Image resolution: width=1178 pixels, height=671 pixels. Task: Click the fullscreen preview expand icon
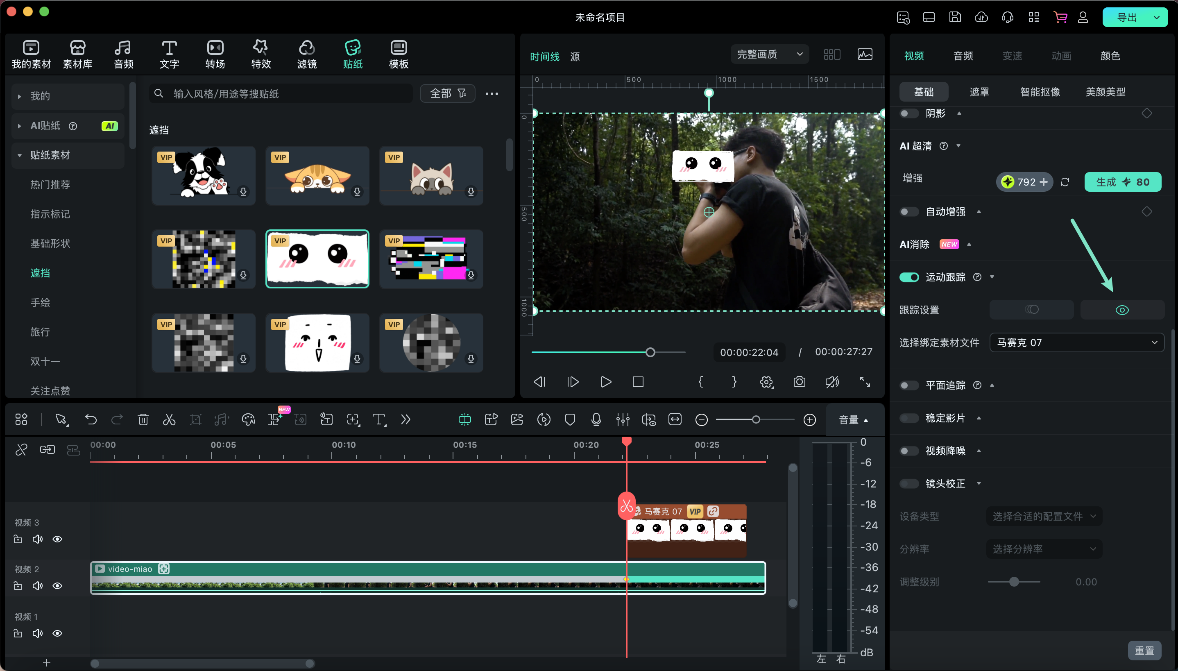point(865,382)
